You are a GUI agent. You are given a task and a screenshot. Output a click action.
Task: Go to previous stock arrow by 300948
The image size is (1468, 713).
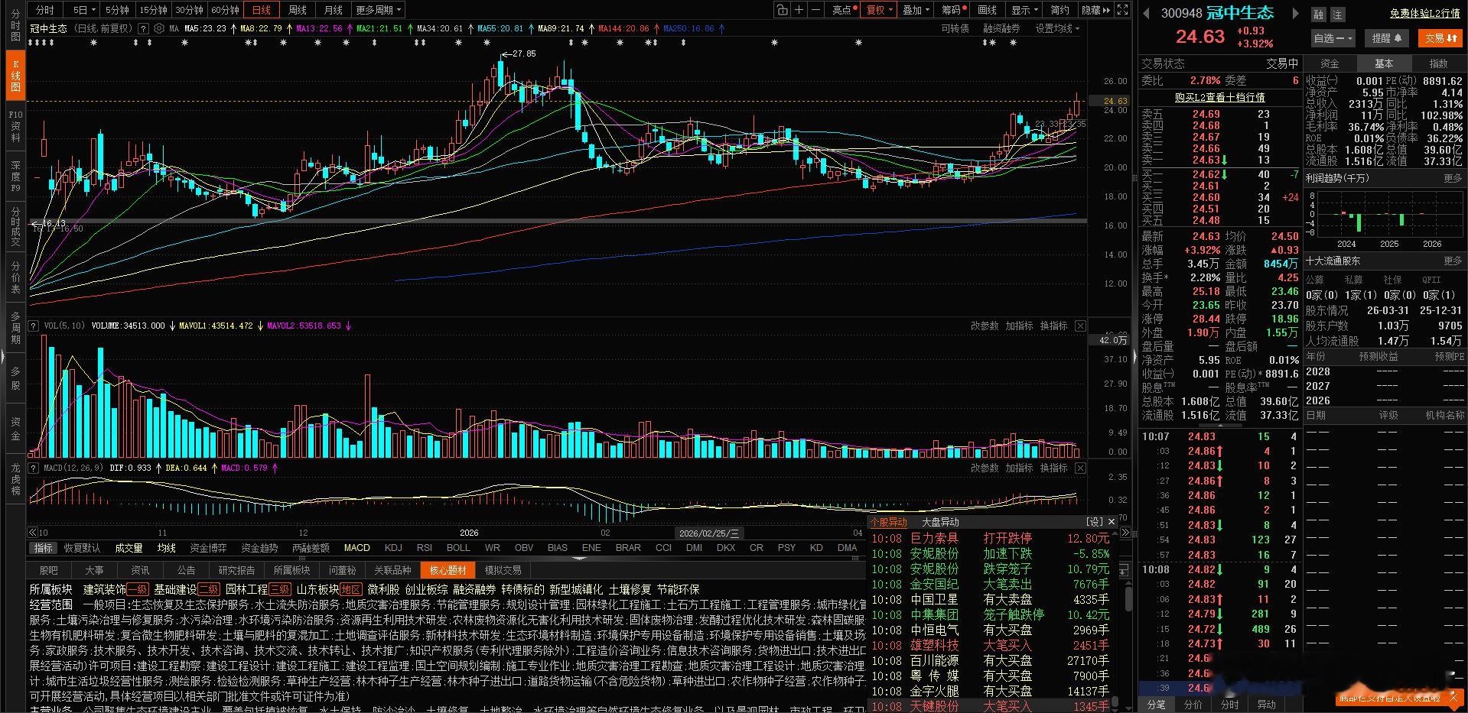(x=1147, y=13)
